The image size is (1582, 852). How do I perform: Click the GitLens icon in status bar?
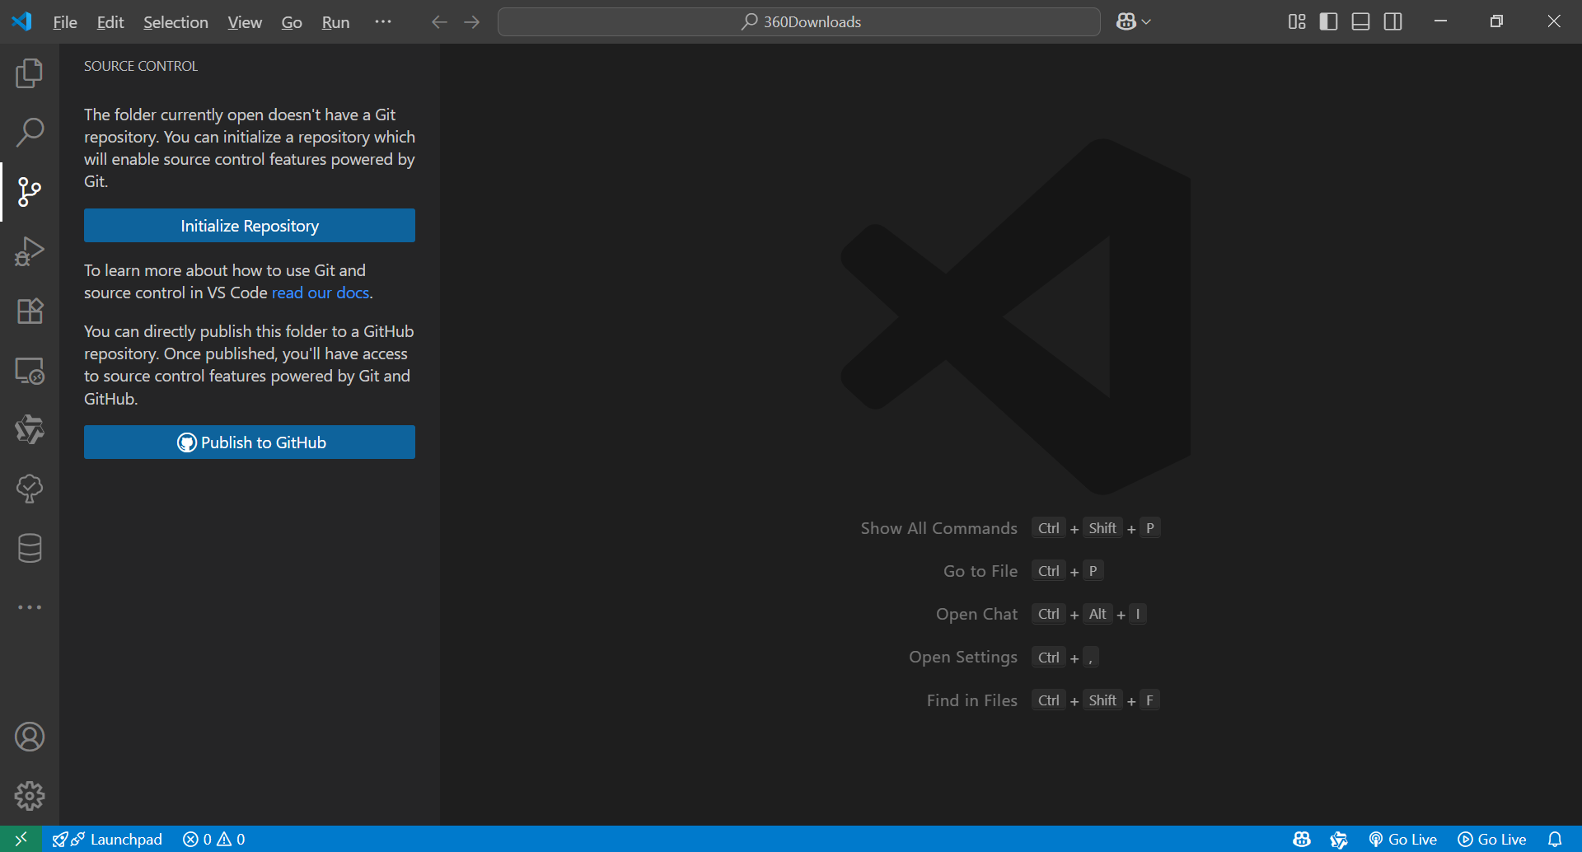click(x=1339, y=839)
